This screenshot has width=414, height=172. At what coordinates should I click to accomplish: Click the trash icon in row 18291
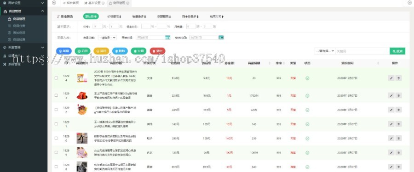(x=398, y=124)
